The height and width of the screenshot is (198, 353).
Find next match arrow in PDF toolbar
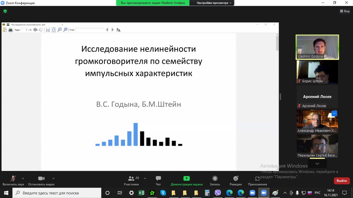pyautogui.click(x=112, y=30)
